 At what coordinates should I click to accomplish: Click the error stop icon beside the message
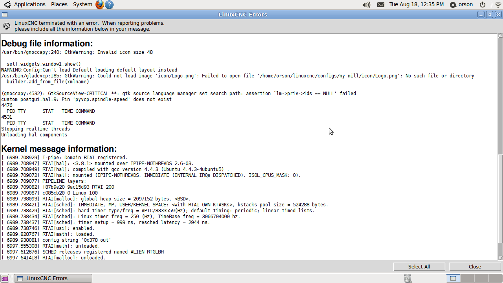coord(7,26)
